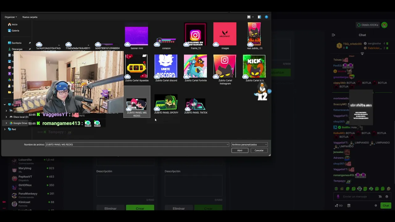Open the Organizar dropdown menu

click(11, 17)
